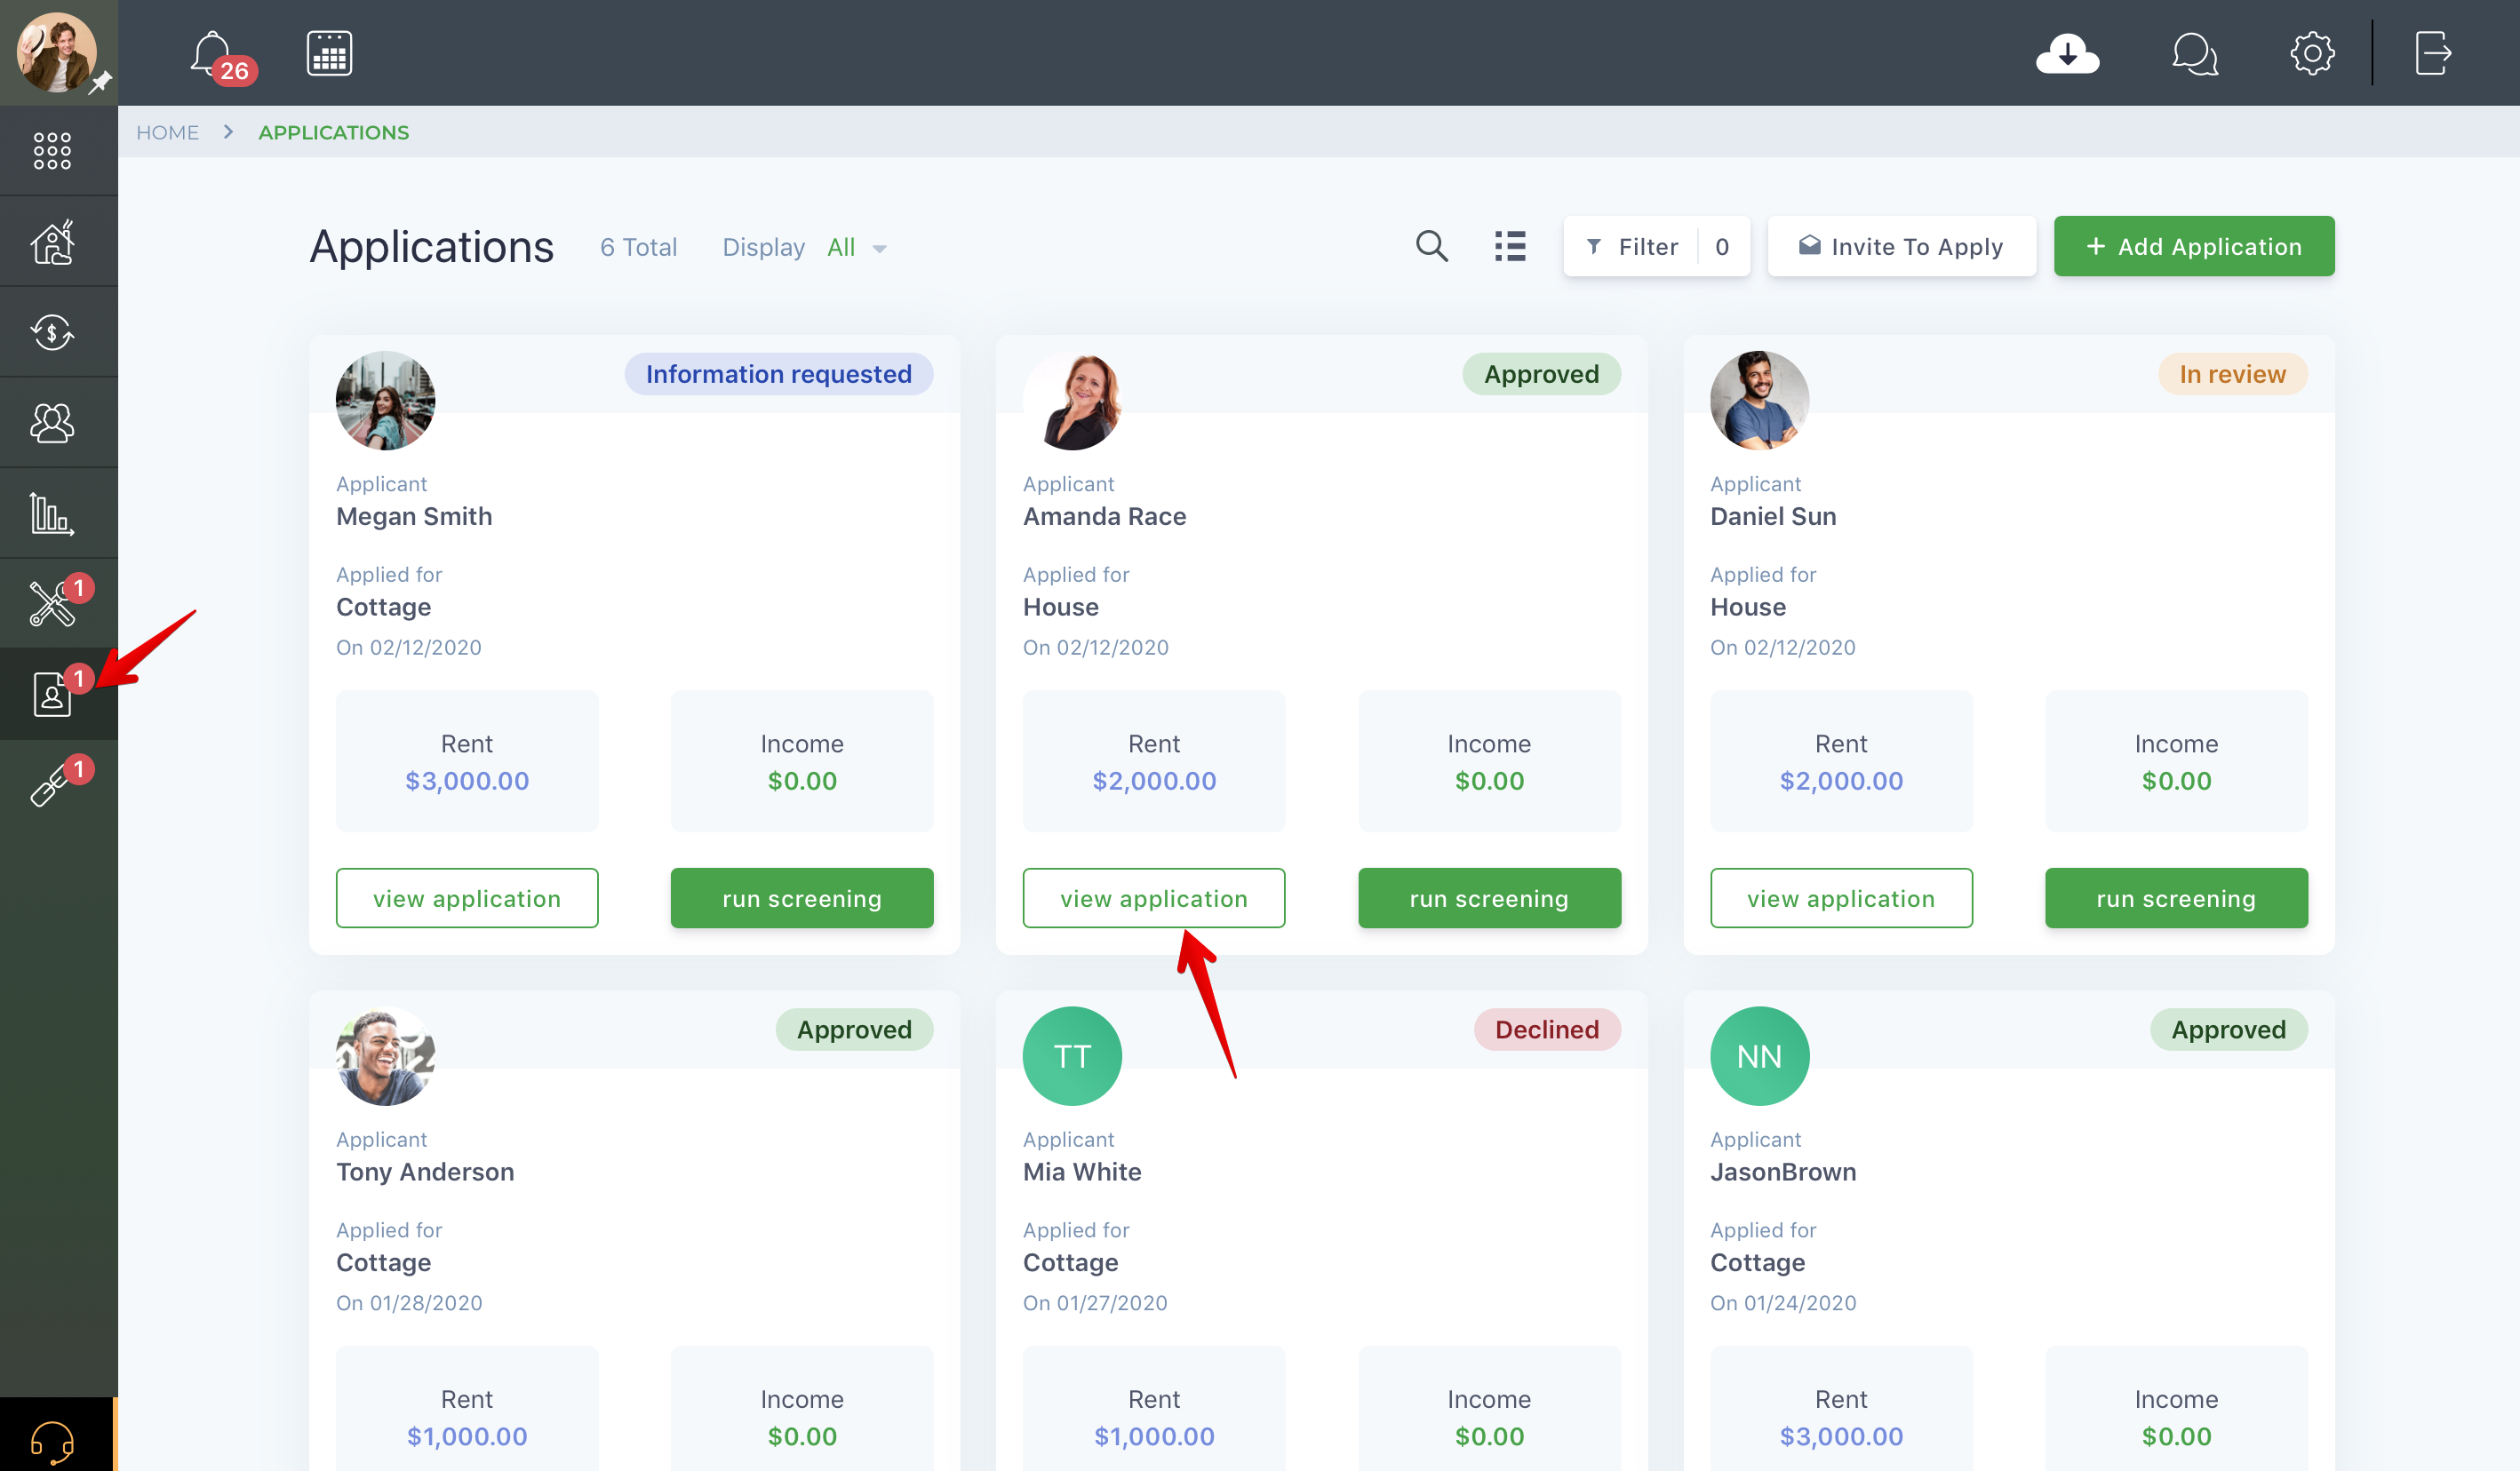Open the chat messages icon
Screen dimensions: 2520x1471
pos(2194,54)
